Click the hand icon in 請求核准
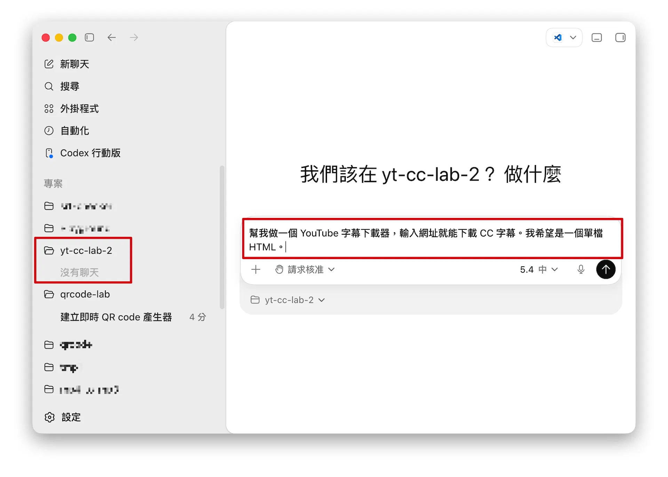This screenshot has height=477, width=668. [x=279, y=269]
